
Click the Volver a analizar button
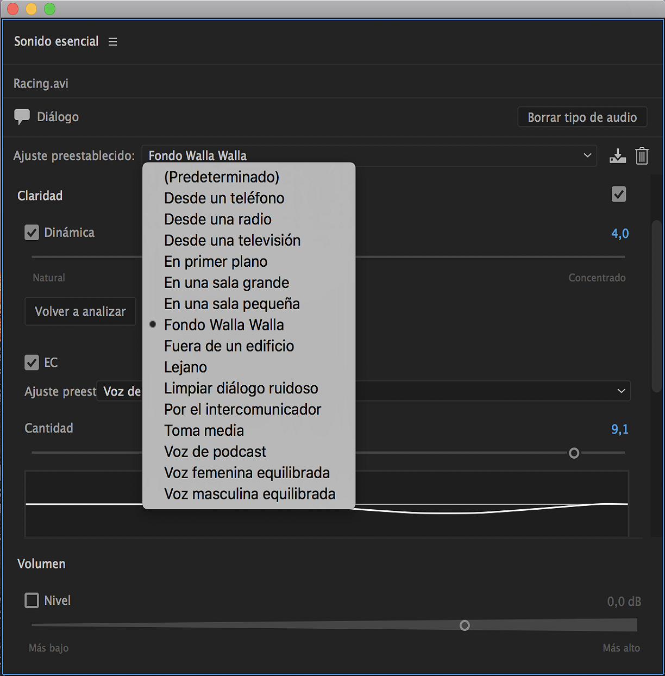(80, 311)
